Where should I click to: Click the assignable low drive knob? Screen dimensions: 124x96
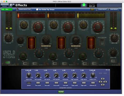coord(47,75)
